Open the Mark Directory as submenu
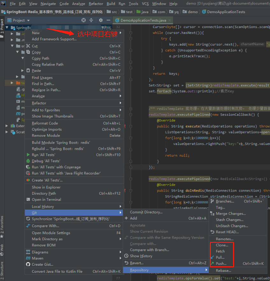 [74, 239]
